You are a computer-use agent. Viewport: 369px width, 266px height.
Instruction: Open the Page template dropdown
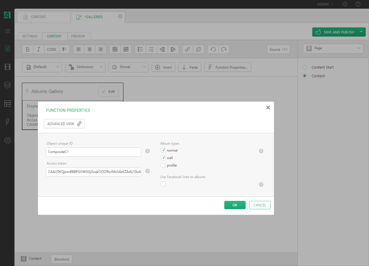(x=333, y=48)
